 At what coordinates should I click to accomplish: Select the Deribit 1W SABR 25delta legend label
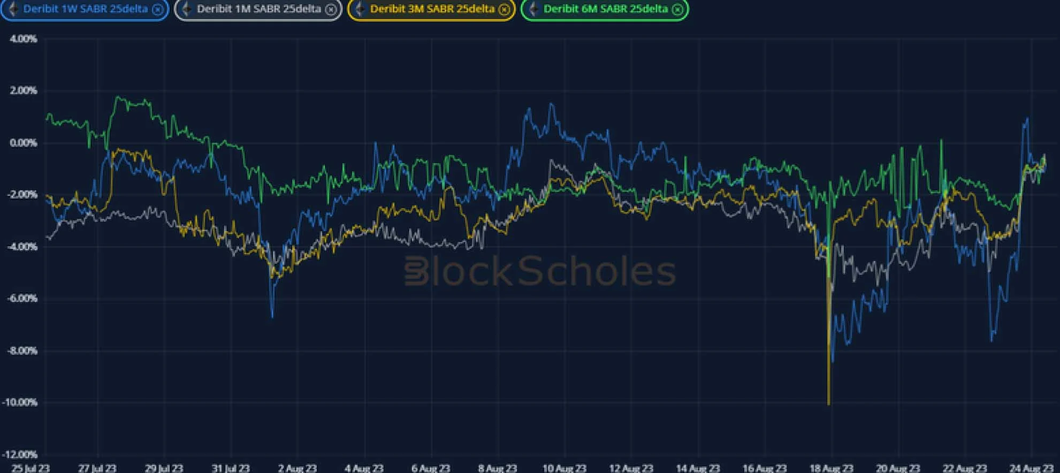[86, 9]
